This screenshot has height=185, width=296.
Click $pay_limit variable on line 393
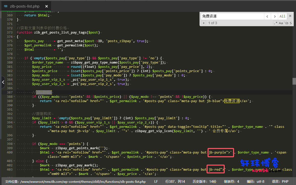pyautogui.click(x=42, y=118)
